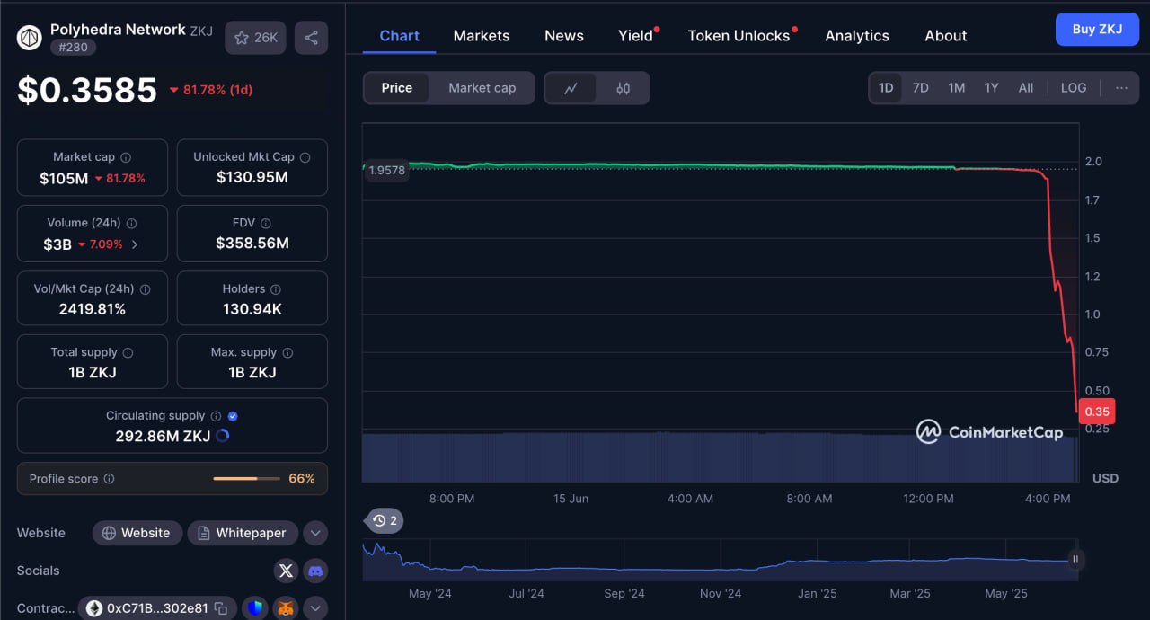Open the share icon next to watchlist
Image resolution: width=1150 pixels, height=620 pixels.
tap(311, 38)
